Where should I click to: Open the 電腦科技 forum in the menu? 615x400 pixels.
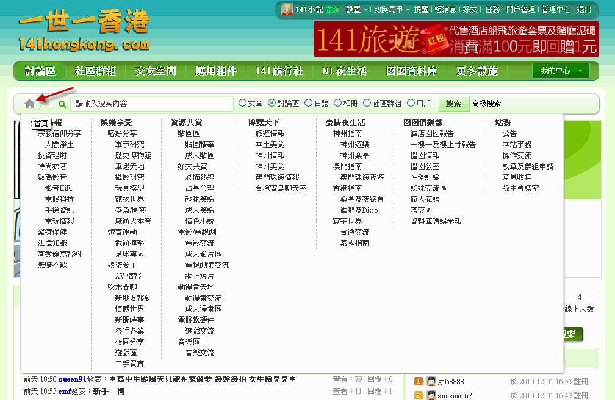pos(59,199)
